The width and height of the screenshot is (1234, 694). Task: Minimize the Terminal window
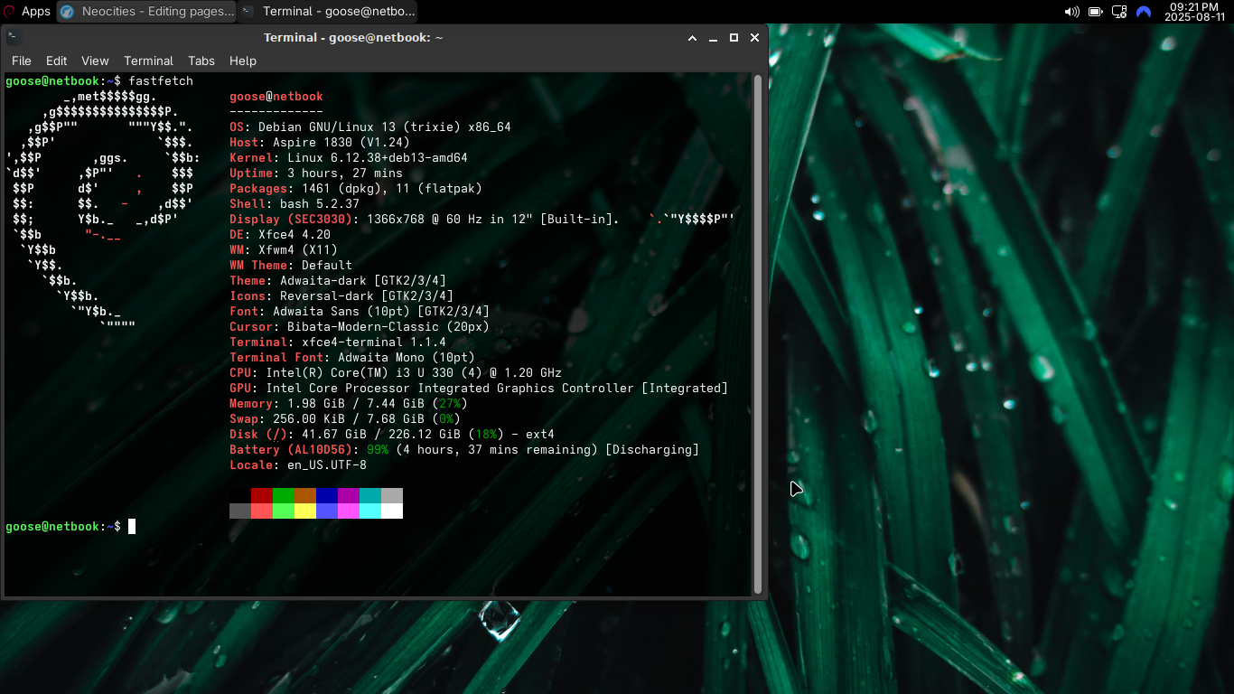click(x=713, y=38)
